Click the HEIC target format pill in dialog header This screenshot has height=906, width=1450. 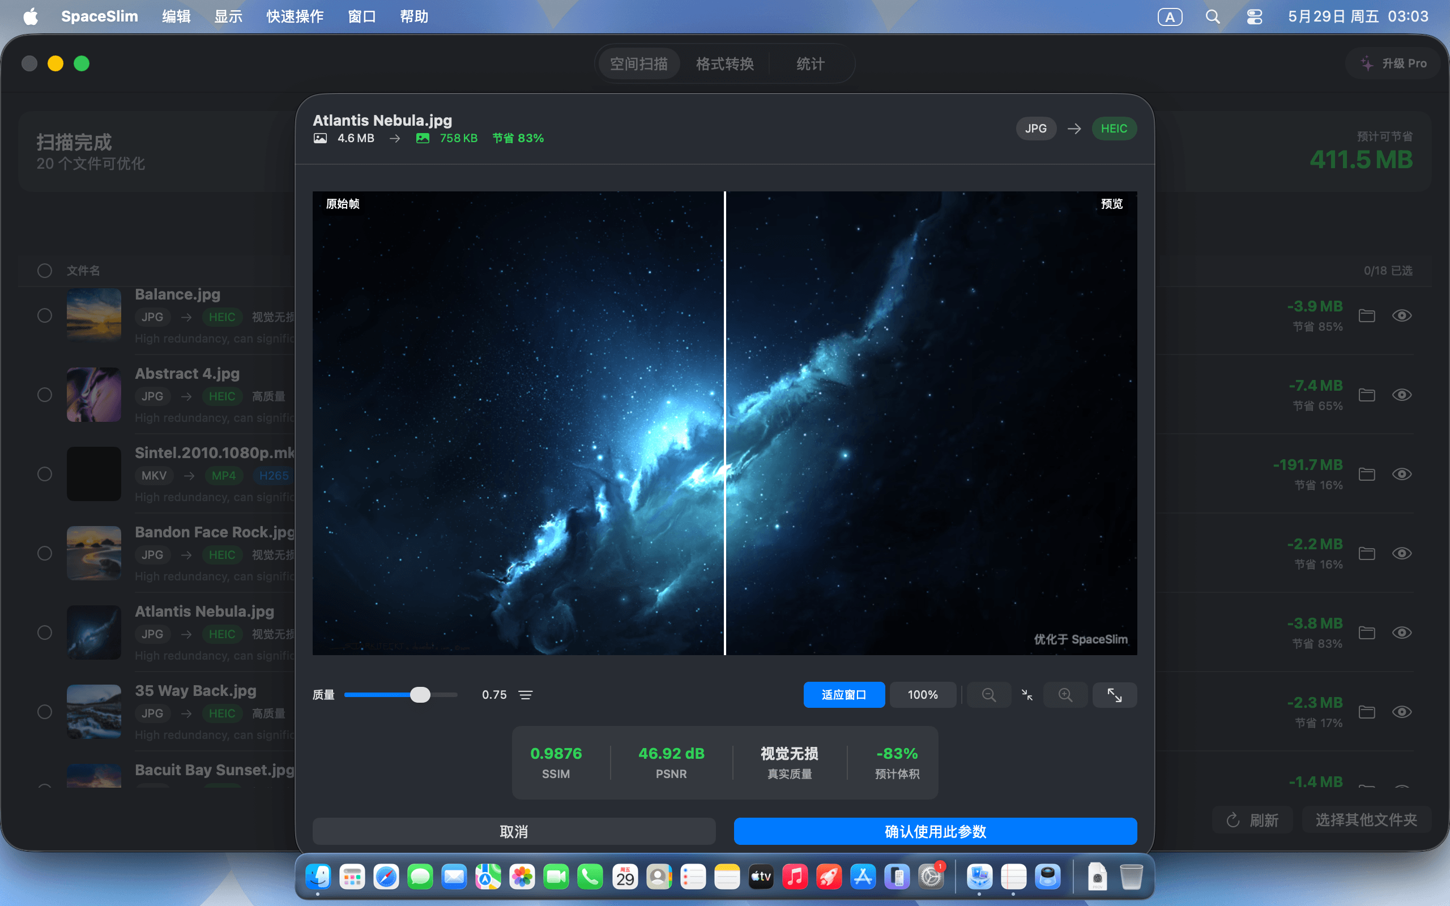click(1114, 129)
